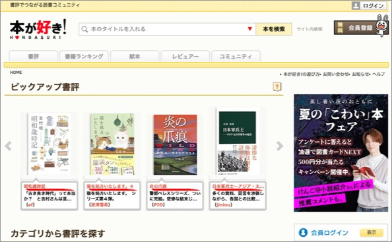Open the コミュニティ tab

pyautogui.click(x=236, y=56)
